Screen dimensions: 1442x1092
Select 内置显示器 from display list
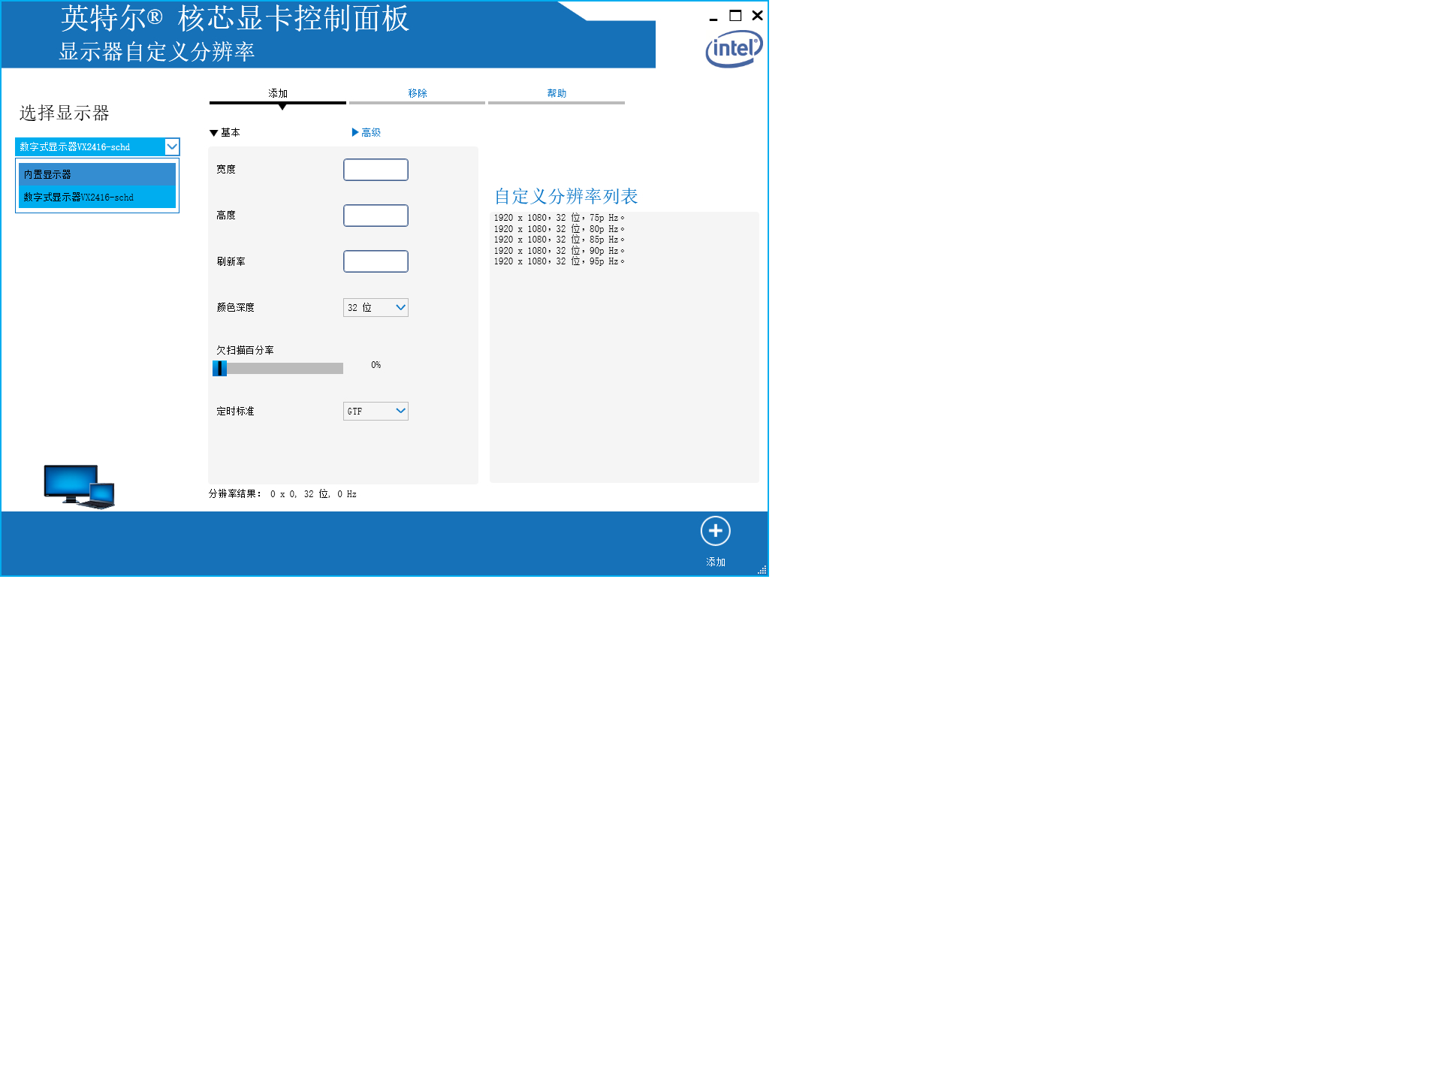(x=97, y=174)
